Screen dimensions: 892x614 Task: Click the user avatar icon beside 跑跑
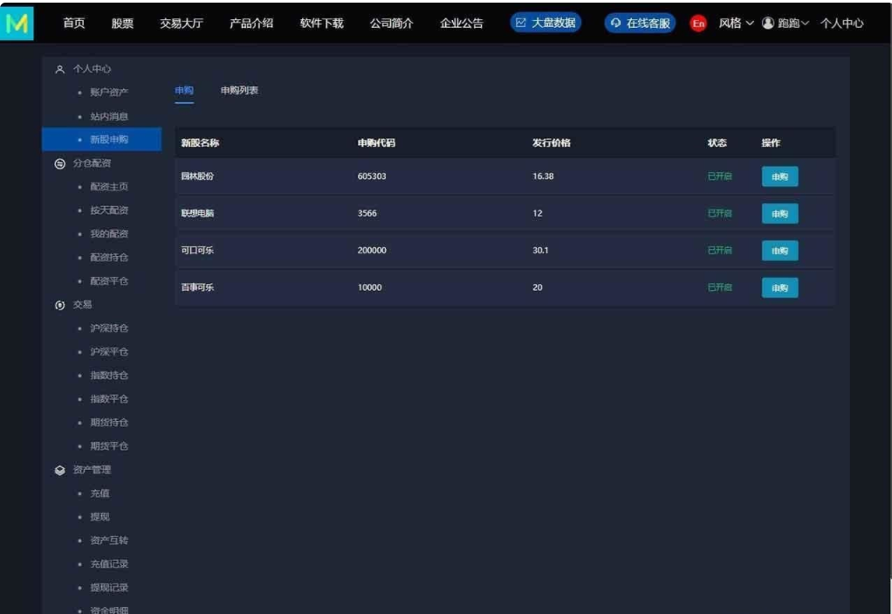(768, 23)
